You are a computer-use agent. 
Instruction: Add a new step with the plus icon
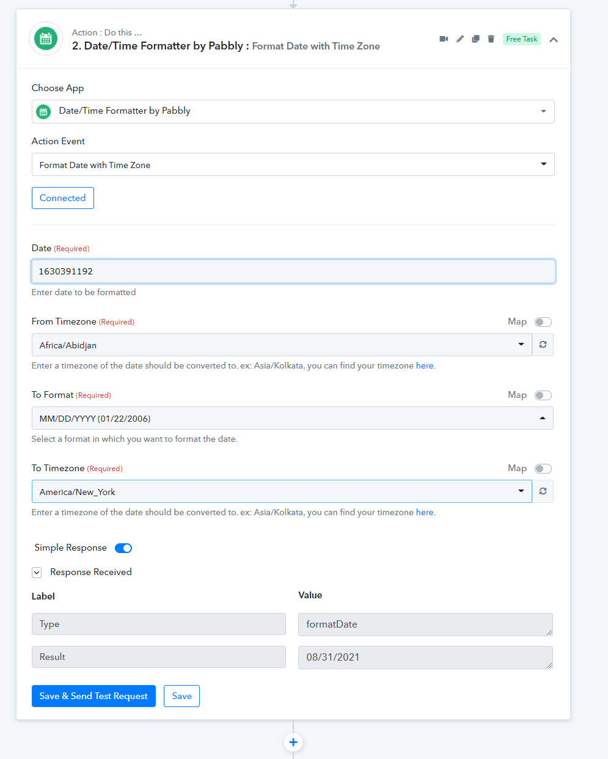293,742
